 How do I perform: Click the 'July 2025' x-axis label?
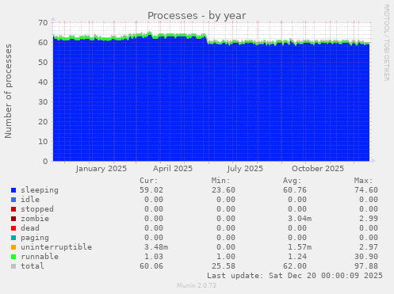click(x=245, y=169)
